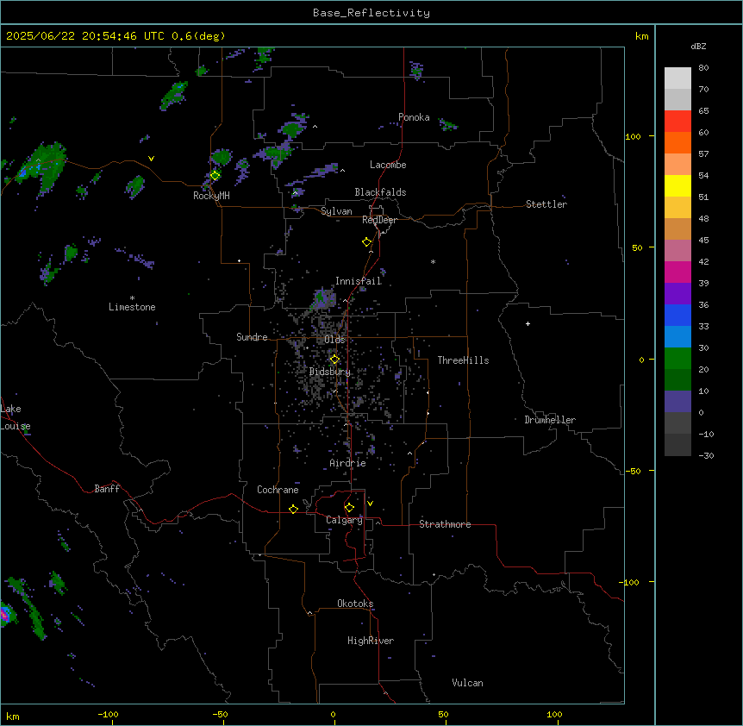The height and width of the screenshot is (726, 743).
Task: Select the purple swatch in dBZ legend
Action: 677,294
